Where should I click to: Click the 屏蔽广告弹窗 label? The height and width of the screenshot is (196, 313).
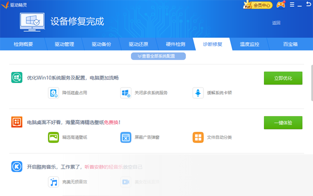click(147, 137)
